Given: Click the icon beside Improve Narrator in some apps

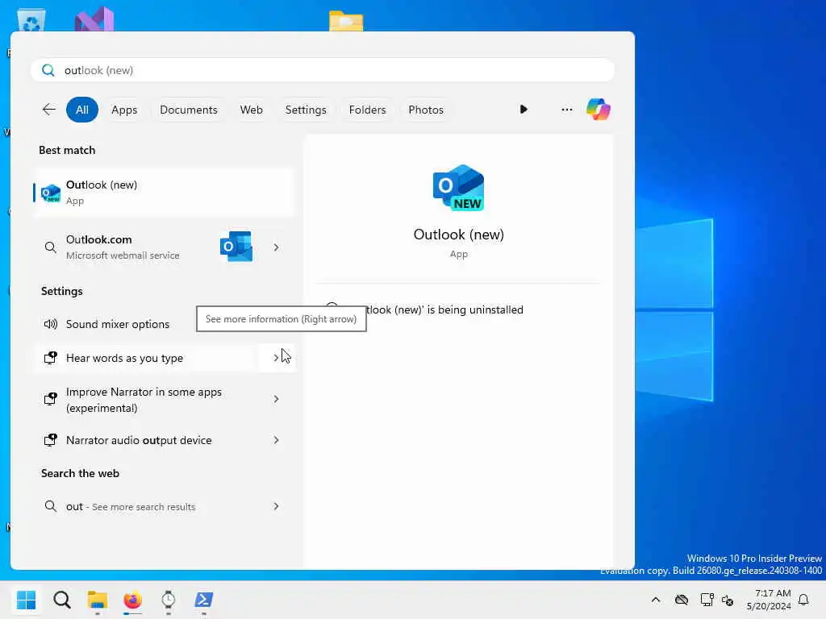Looking at the screenshot, I should 51,399.
